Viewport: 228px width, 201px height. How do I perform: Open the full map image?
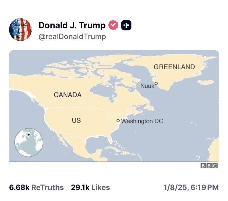114,109
